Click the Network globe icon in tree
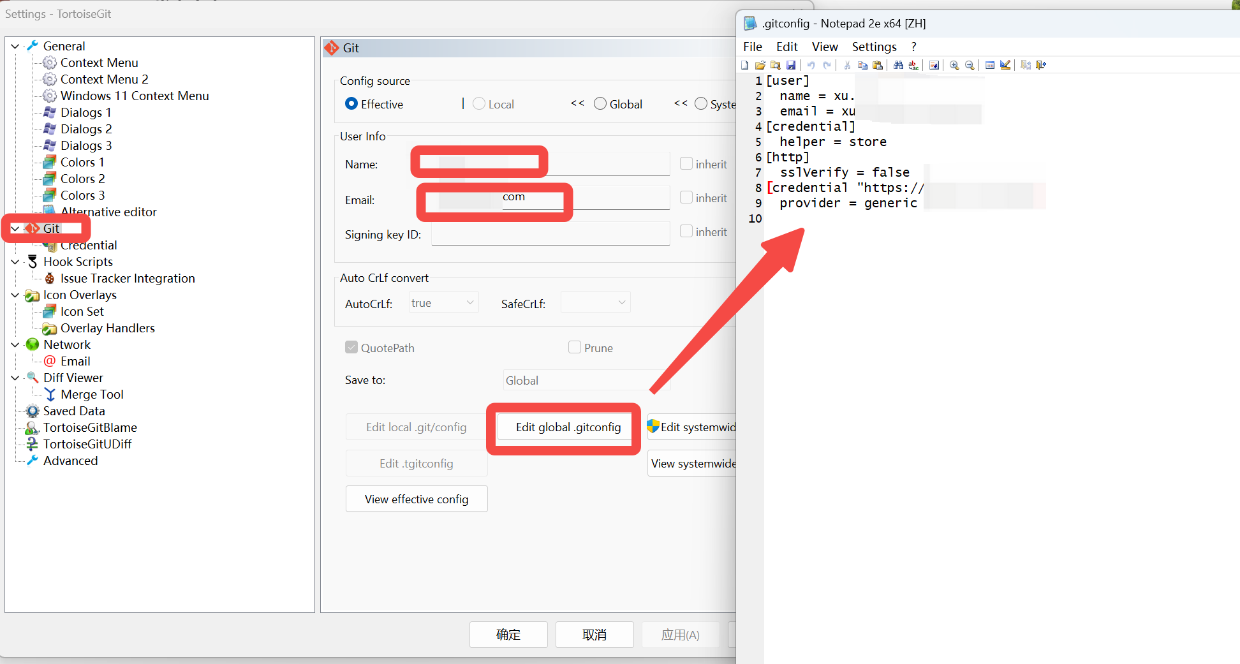This screenshot has width=1240, height=664. pyautogui.click(x=33, y=344)
